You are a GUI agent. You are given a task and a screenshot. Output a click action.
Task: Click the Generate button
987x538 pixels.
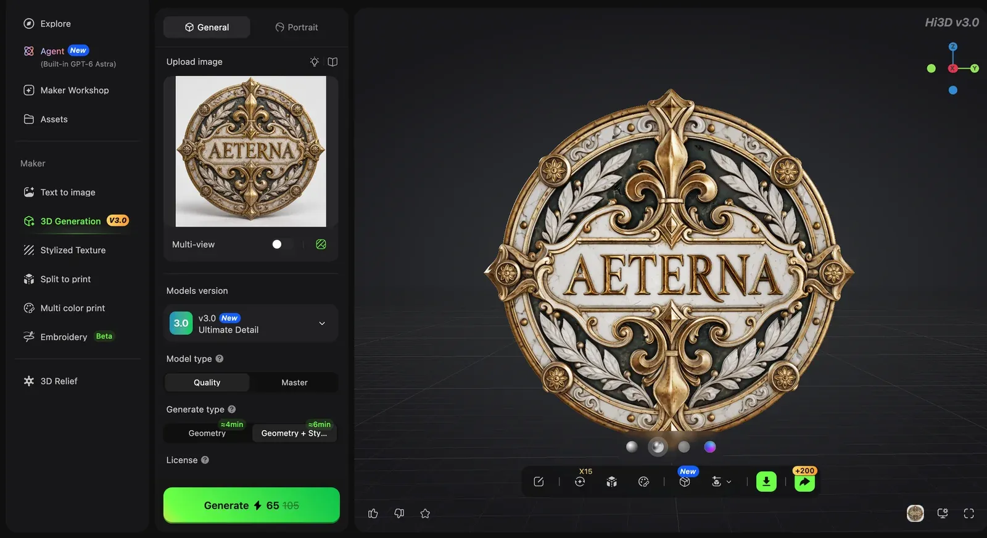pyautogui.click(x=252, y=505)
